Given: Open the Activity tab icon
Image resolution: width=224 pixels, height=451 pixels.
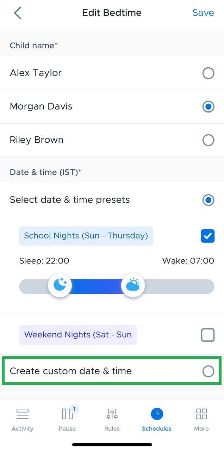Looking at the screenshot, I should [23, 414].
